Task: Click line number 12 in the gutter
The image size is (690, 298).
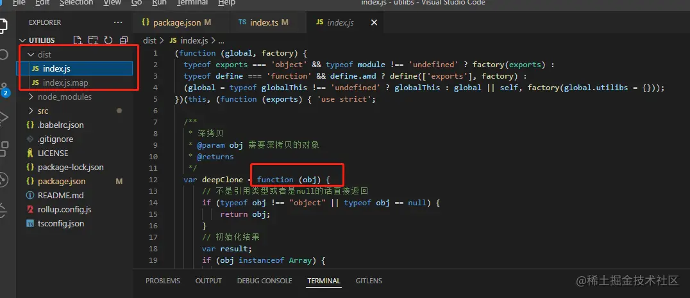Action: point(153,180)
